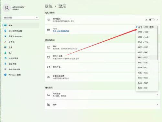Click the 系统 sidebar monitor icon
The image size is (162, 122).
(x=5, y=25)
